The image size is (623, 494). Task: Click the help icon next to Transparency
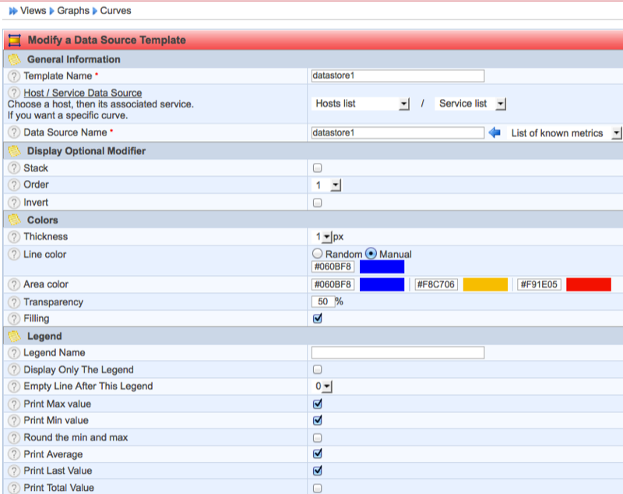click(x=14, y=302)
